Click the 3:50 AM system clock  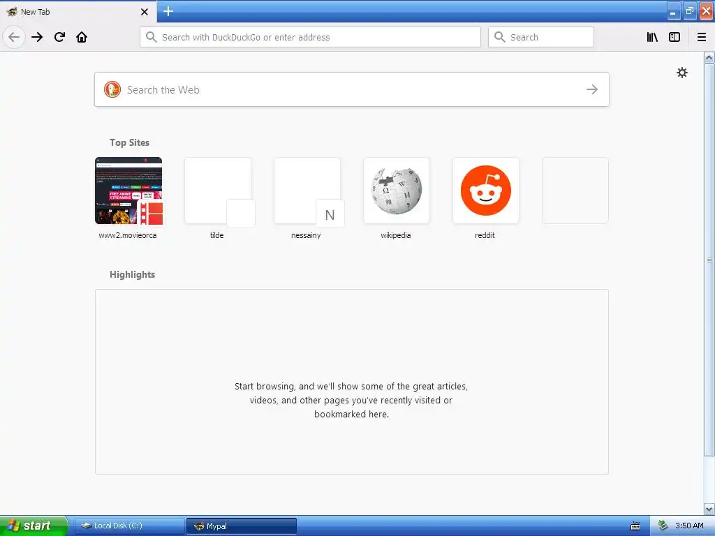689,526
